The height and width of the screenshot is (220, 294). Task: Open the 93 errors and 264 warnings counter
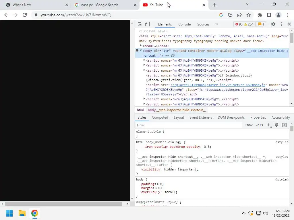pyautogui.click(x=244, y=24)
